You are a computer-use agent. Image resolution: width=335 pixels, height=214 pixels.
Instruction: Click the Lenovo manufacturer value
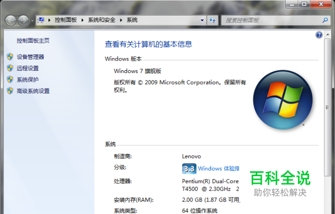click(191, 156)
